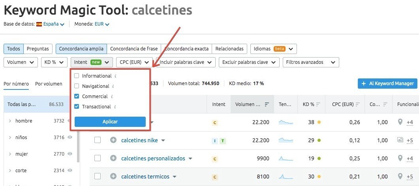Click the info icon next to Informational
This screenshot has width=419, height=186.
pyautogui.click(x=115, y=76)
